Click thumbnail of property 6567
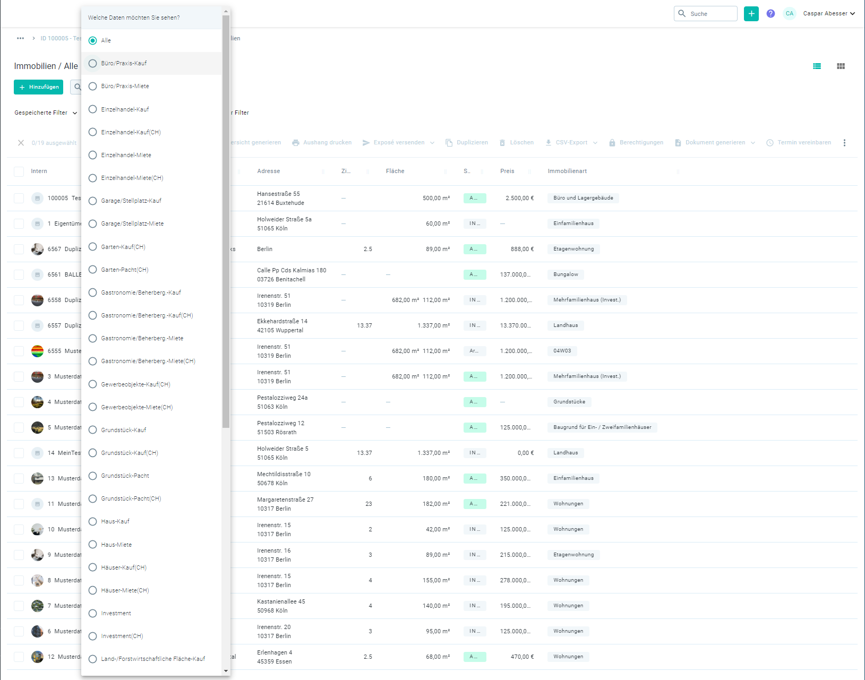This screenshot has width=865, height=680. pos(37,249)
